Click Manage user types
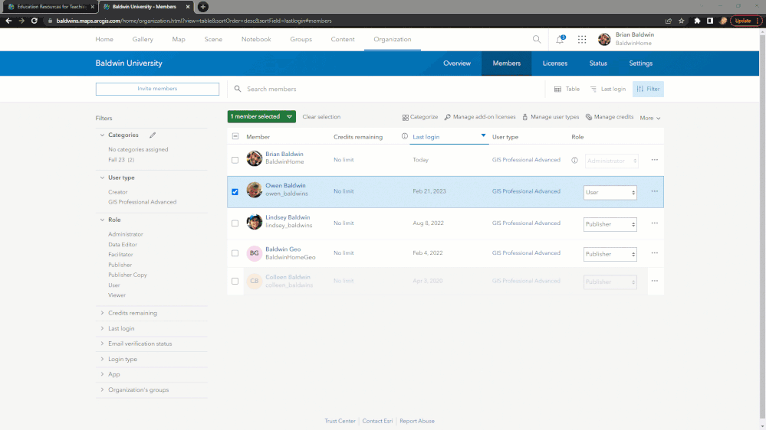 (551, 117)
